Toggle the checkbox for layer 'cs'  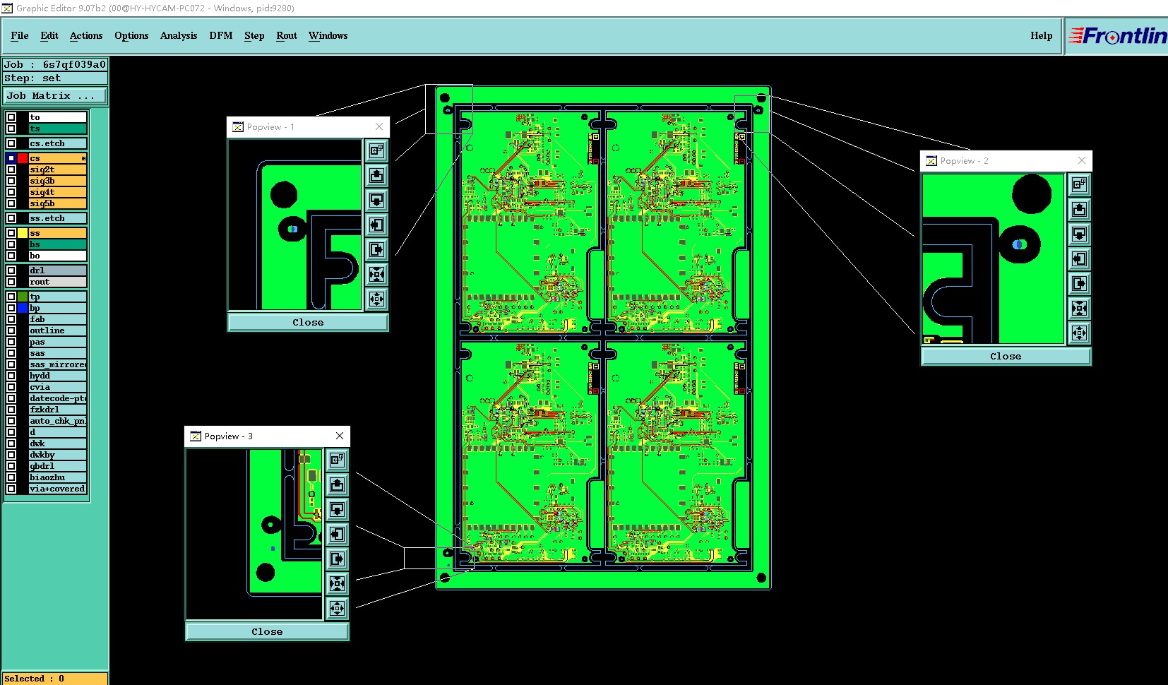pyautogui.click(x=11, y=158)
